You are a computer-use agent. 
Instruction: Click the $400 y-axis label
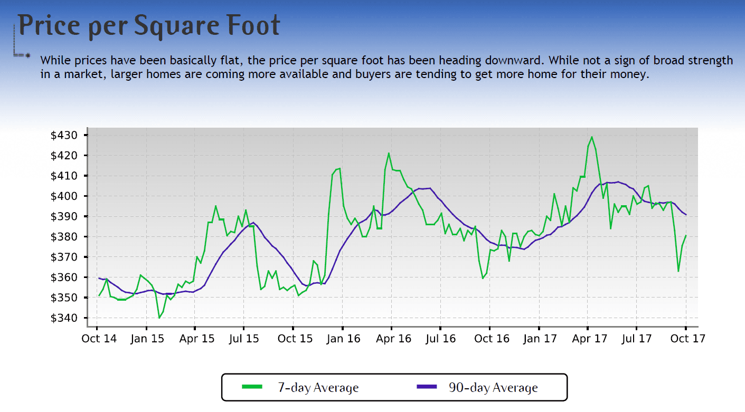[x=64, y=196]
